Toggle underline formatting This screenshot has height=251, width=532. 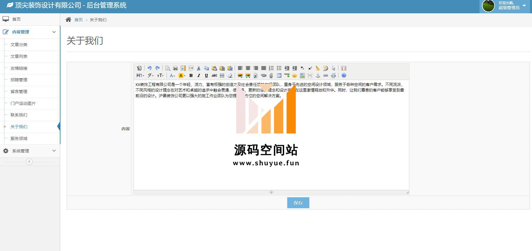pos(206,76)
